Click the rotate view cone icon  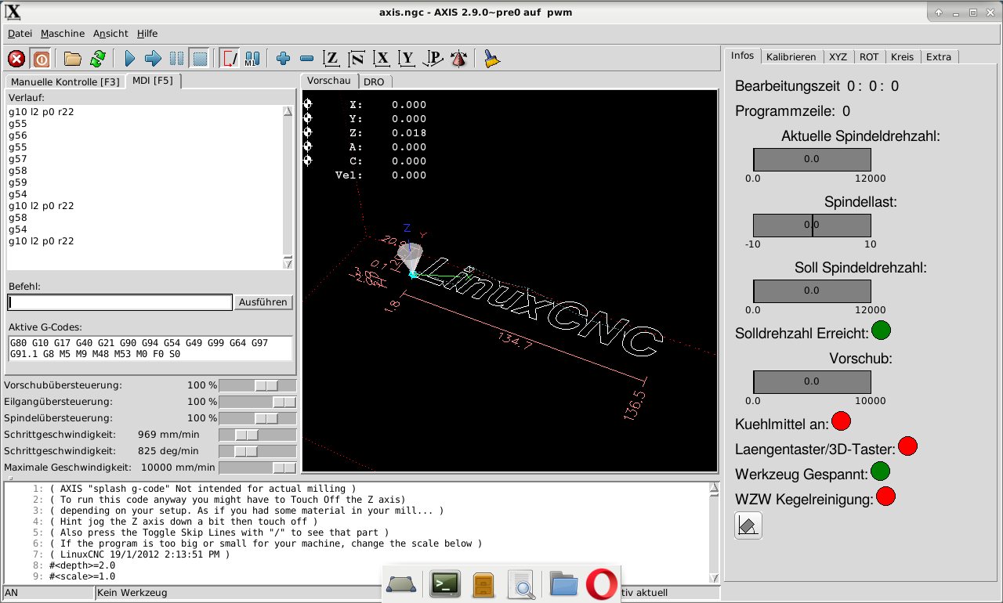coord(458,59)
